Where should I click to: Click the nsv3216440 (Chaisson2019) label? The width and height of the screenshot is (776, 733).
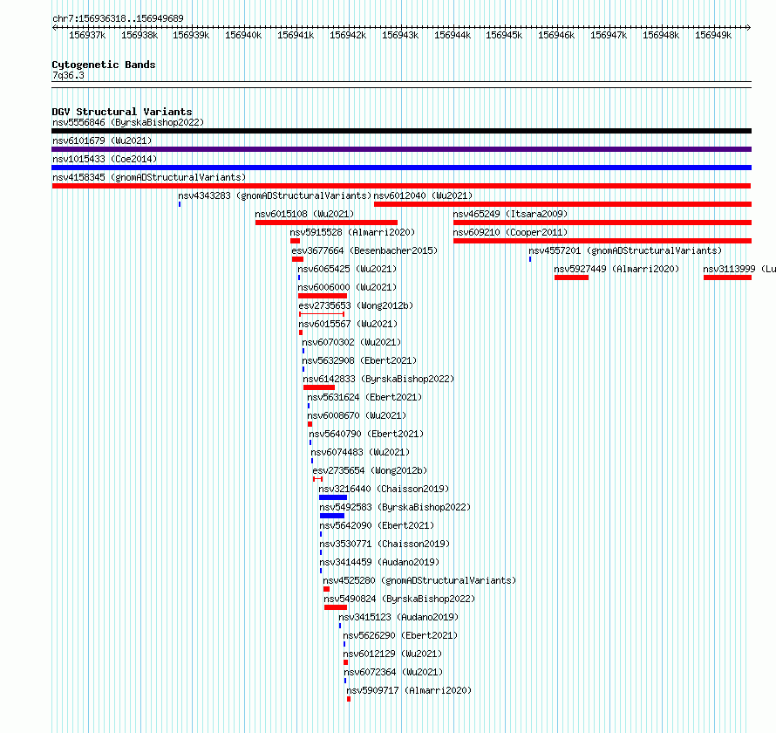384,489
